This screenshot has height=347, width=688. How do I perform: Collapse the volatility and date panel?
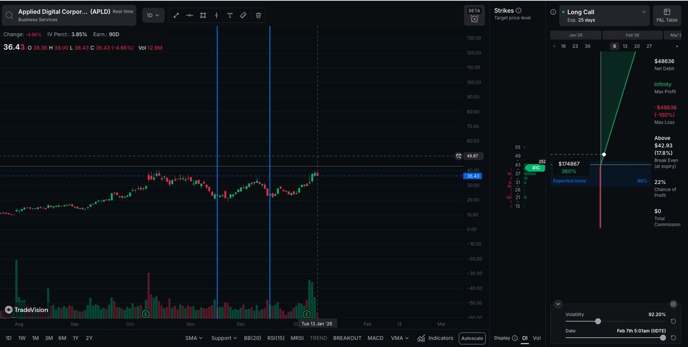tap(558, 304)
